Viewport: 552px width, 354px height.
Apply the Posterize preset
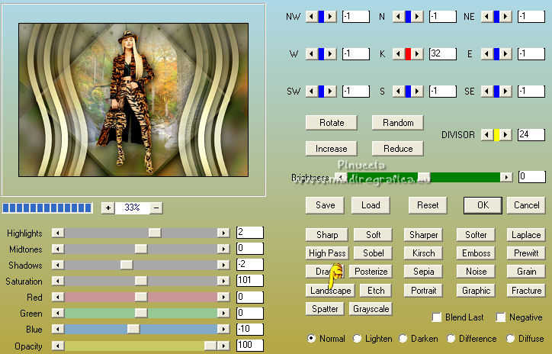(371, 272)
